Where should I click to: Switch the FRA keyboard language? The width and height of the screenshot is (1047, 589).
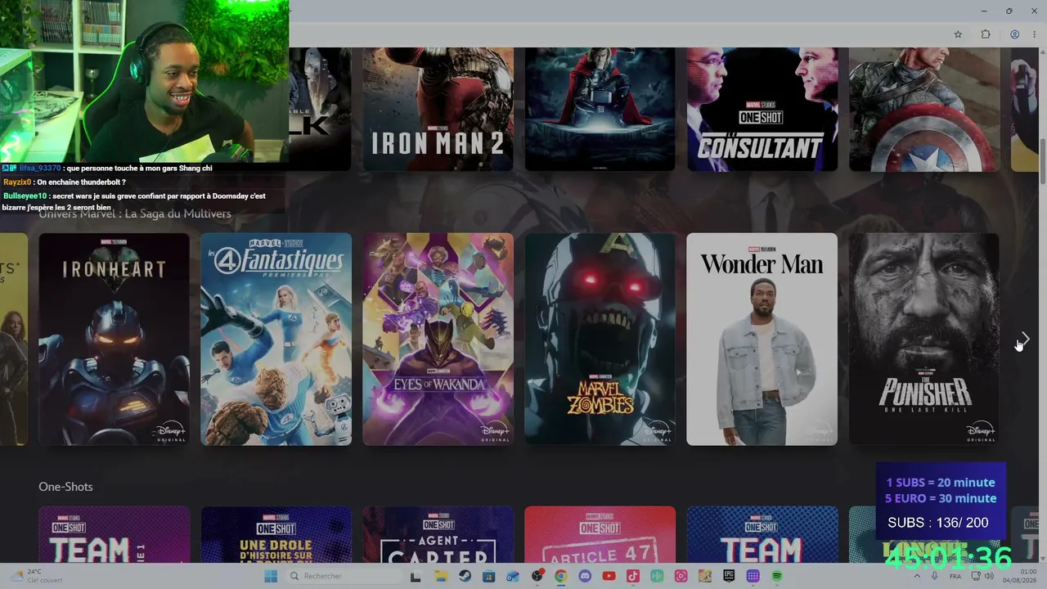[955, 576]
